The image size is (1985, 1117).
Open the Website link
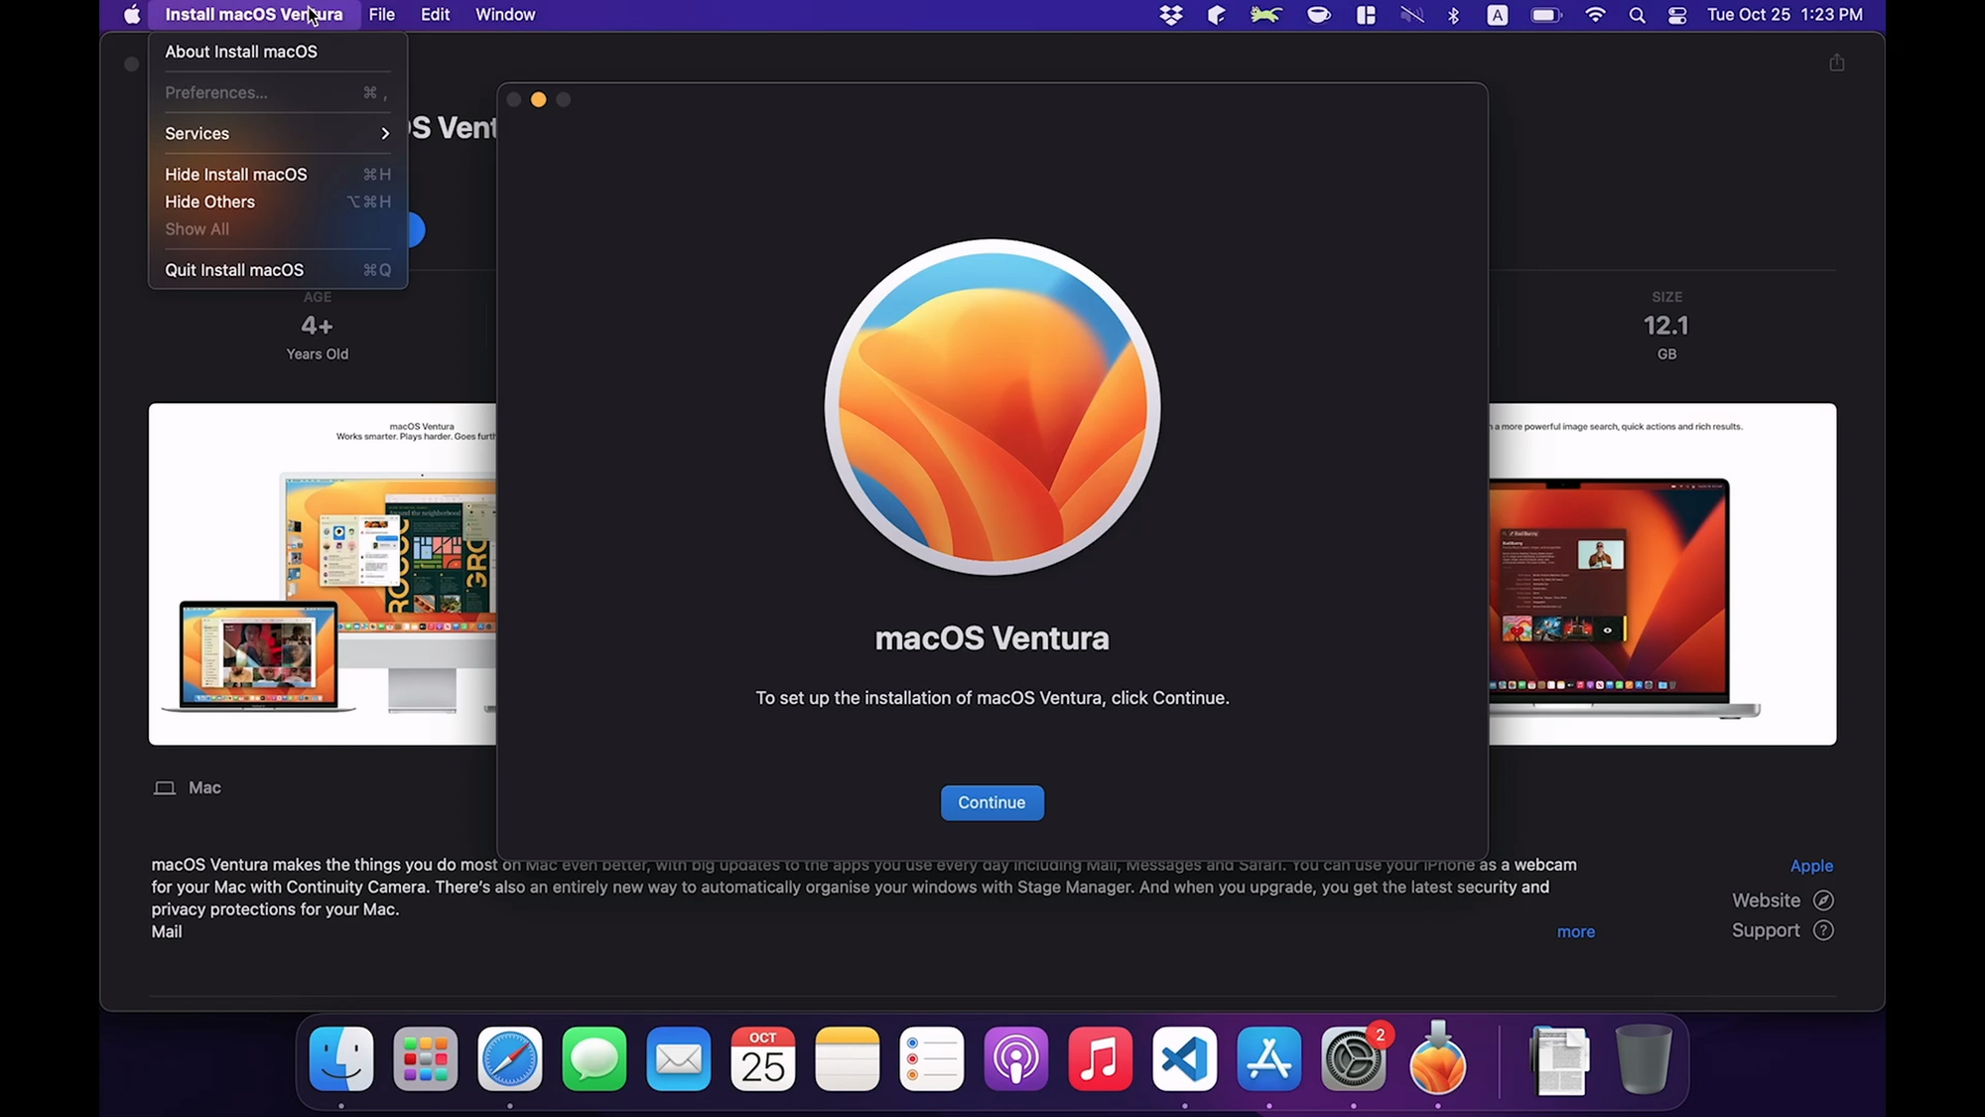[1783, 901]
